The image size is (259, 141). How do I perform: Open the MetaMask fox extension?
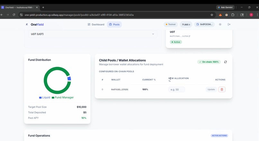pos(220,15)
